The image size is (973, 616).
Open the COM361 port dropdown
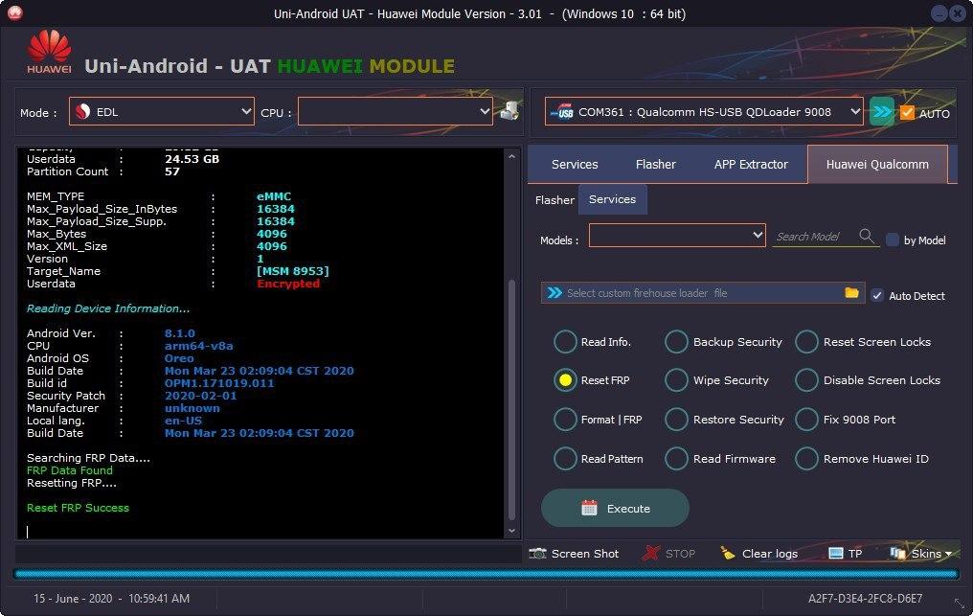(704, 112)
